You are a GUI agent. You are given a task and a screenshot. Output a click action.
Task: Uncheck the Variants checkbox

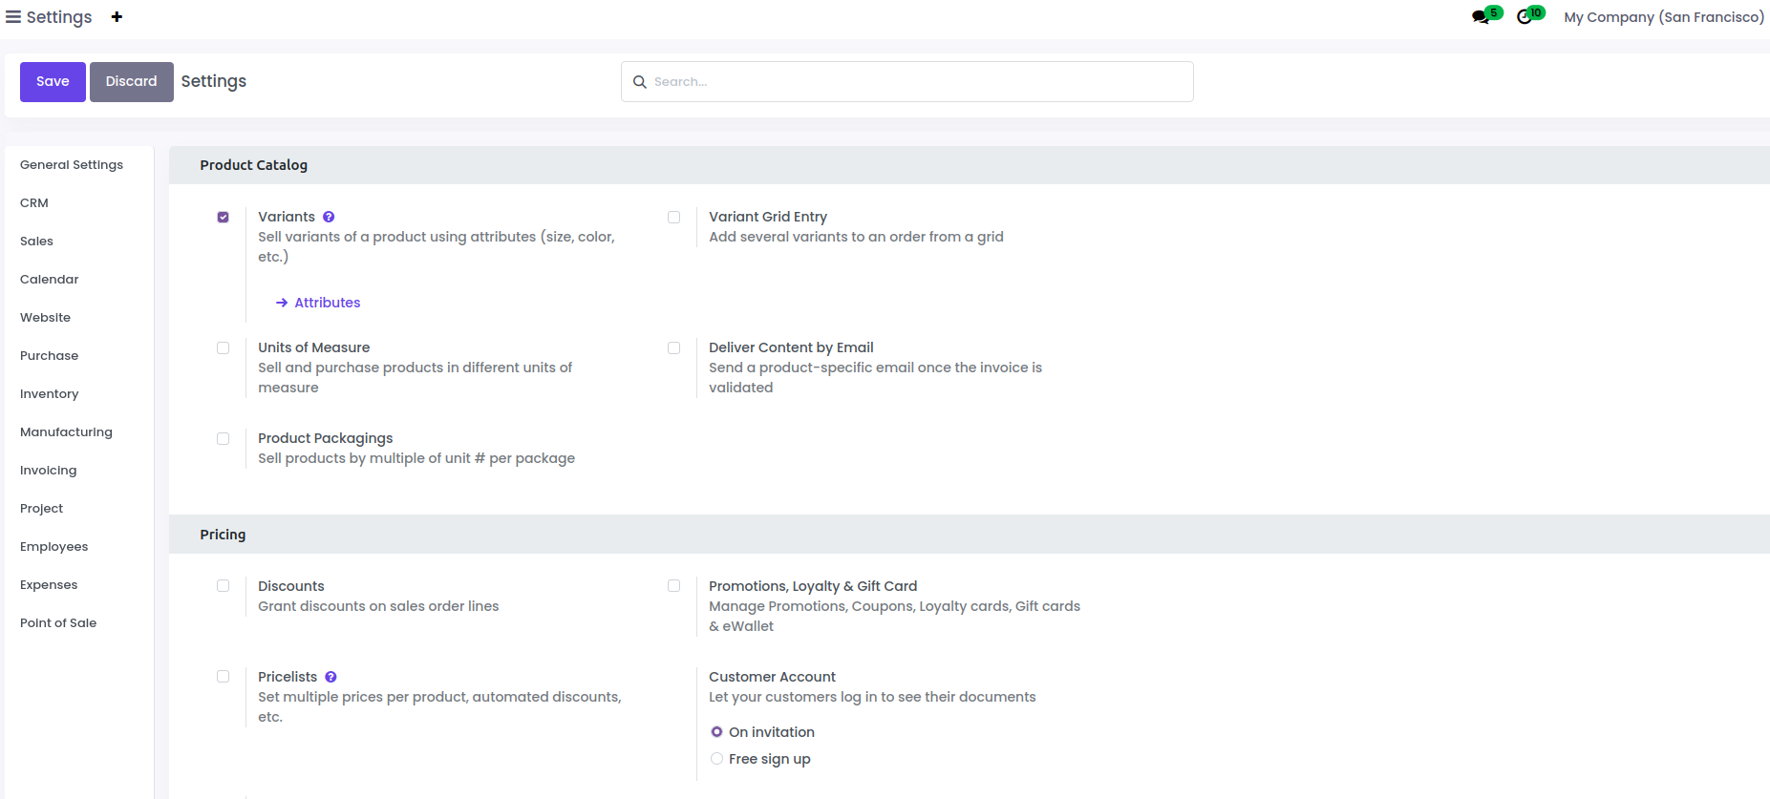coord(224,217)
